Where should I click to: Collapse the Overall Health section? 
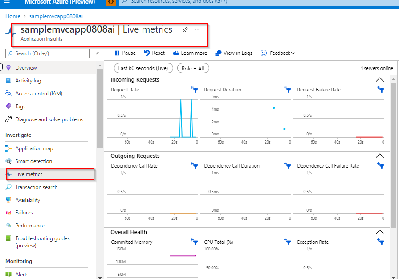(x=380, y=232)
